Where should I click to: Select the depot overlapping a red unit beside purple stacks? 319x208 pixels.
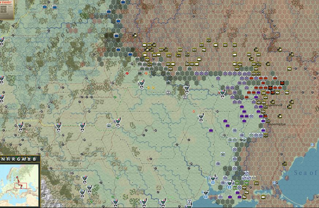(x=223, y=94)
